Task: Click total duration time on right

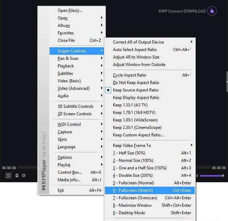Action: tap(219, 168)
